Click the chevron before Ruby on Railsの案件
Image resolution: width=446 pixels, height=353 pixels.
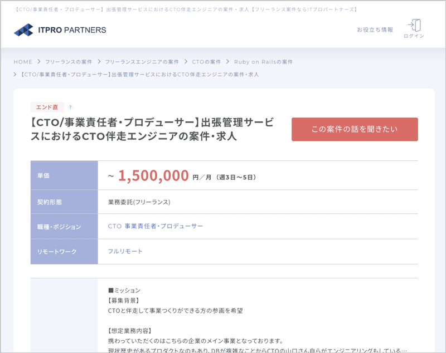point(228,62)
